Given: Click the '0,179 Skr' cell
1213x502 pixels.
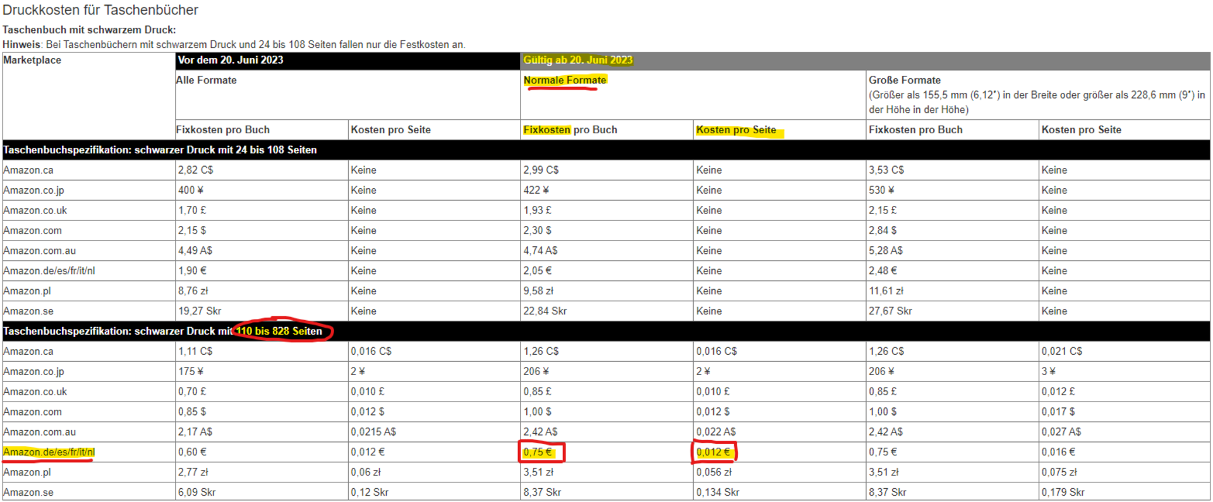Looking at the screenshot, I should (1125, 492).
